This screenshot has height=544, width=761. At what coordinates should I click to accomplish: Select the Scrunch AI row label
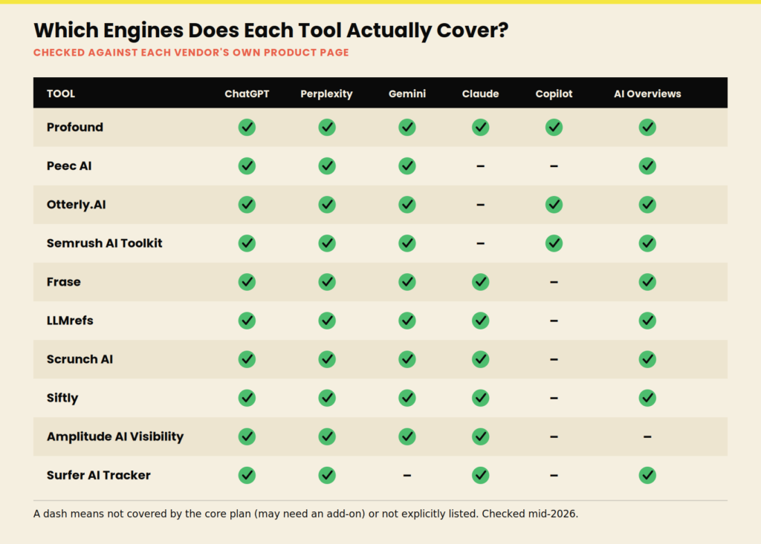(80, 359)
